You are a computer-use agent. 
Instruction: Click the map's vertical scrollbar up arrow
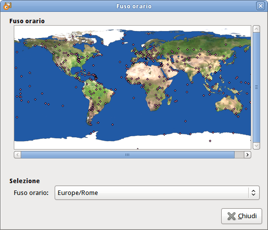point(256,29)
